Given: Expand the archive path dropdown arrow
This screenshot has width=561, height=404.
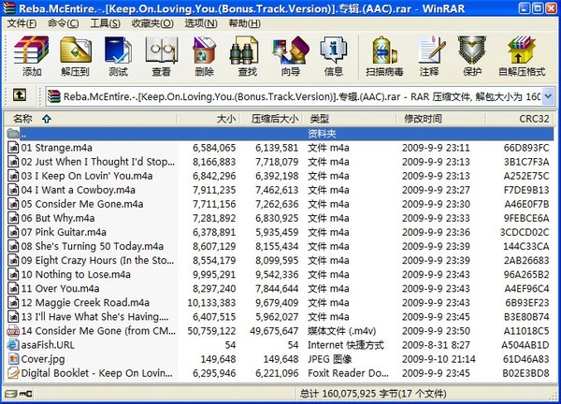Looking at the screenshot, I should (548, 95).
